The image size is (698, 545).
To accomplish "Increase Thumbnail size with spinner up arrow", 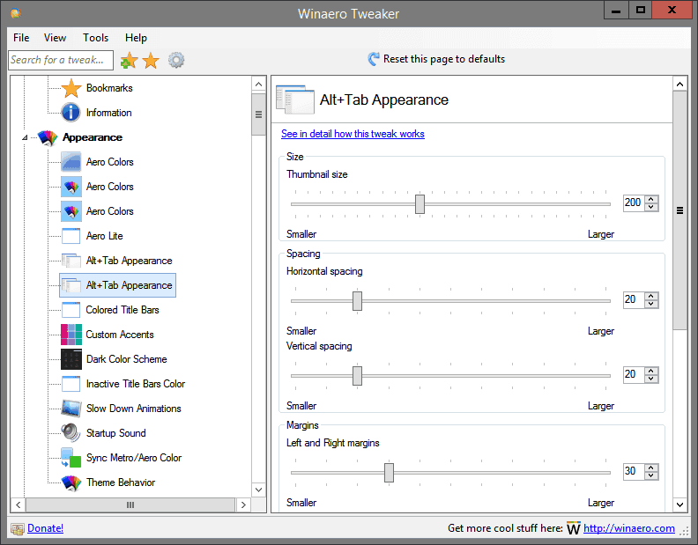I will pos(651,199).
